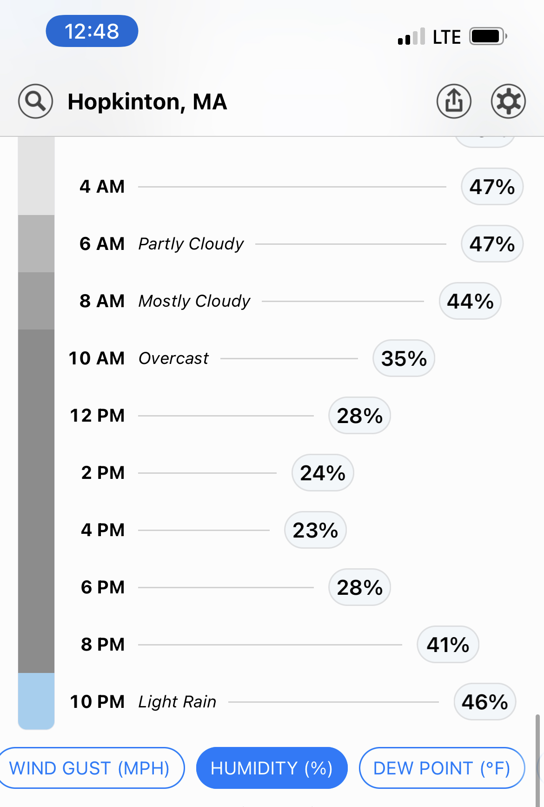Tap the light blue rain segment on timeline bar
The width and height of the screenshot is (544, 807).
coord(36,701)
